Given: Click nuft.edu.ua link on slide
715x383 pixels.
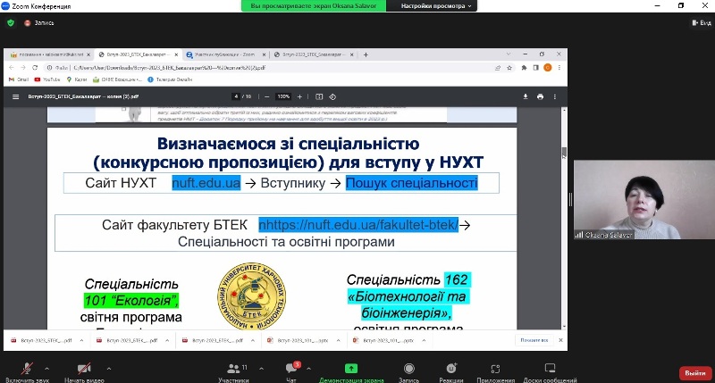Looking at the screenshot, I should point(206,183).
